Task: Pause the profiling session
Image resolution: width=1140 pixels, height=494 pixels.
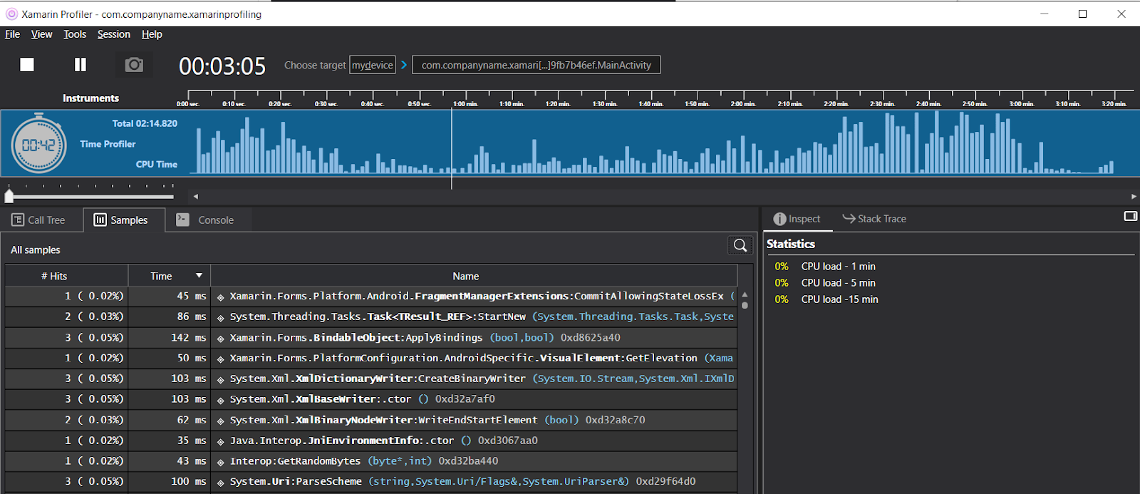Action: pyautogui.click(x=81, y=65)
